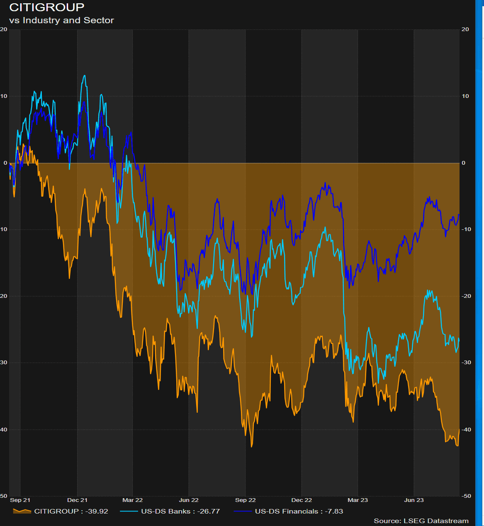484x526 pixels.
Task: Click right y-axis label '-20'
Action: tap(466, 296)
